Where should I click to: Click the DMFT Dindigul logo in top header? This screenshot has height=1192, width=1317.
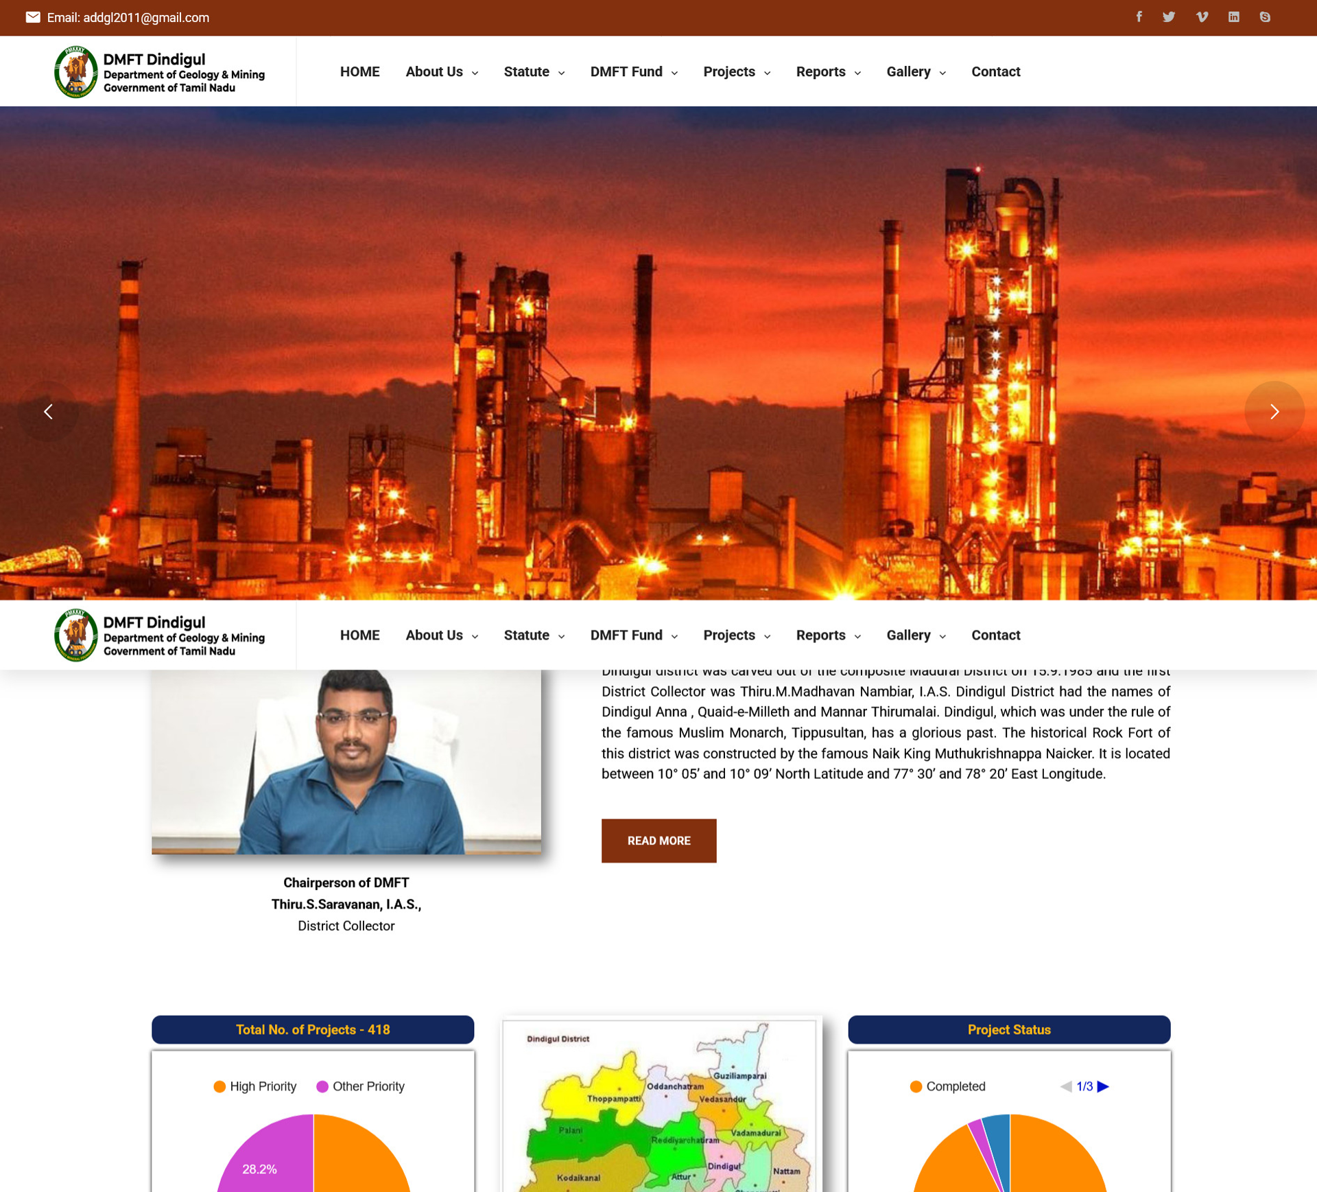160,72
